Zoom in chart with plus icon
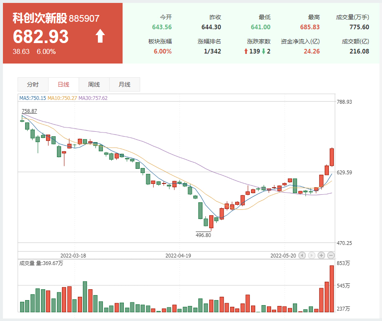 click(321, 255)
